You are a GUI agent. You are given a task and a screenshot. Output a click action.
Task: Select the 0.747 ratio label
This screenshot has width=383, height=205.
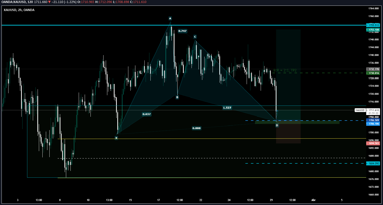click(182, 31)
